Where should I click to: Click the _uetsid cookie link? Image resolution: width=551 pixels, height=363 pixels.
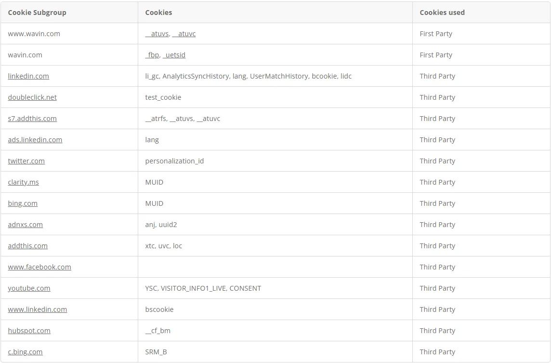(174, 55)
